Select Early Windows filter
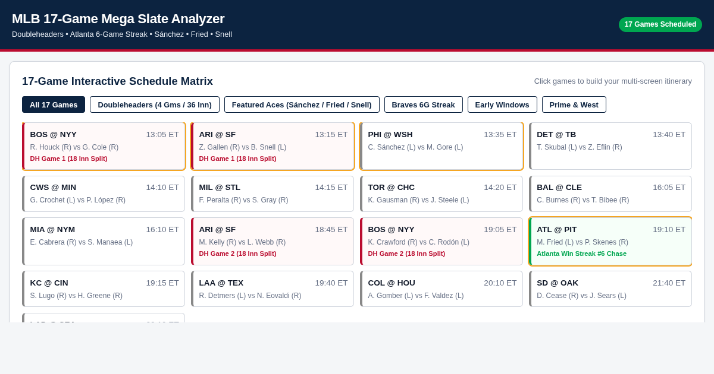 (x=502, y=104)
